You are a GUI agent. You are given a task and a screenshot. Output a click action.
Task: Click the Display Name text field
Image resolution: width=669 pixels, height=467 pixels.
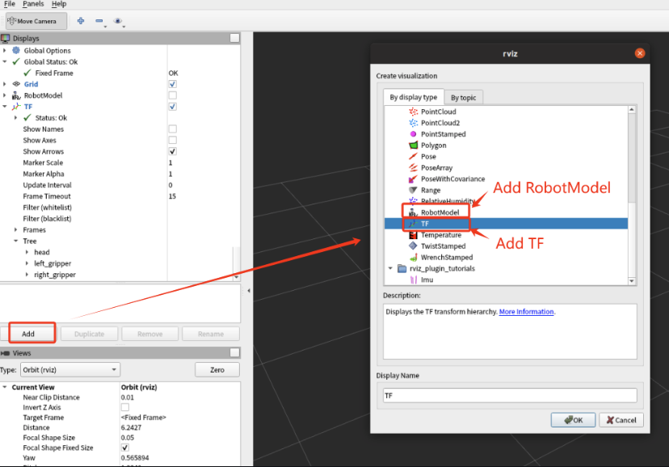point(509,396)
